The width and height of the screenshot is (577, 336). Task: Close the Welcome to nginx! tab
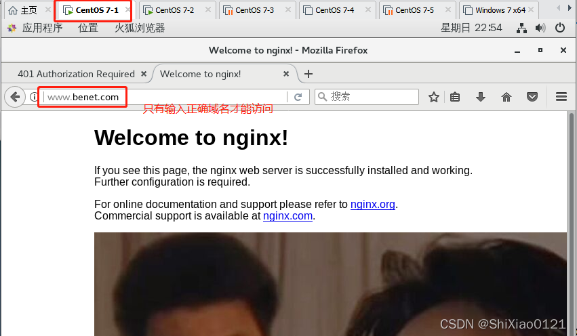point(286,74)
